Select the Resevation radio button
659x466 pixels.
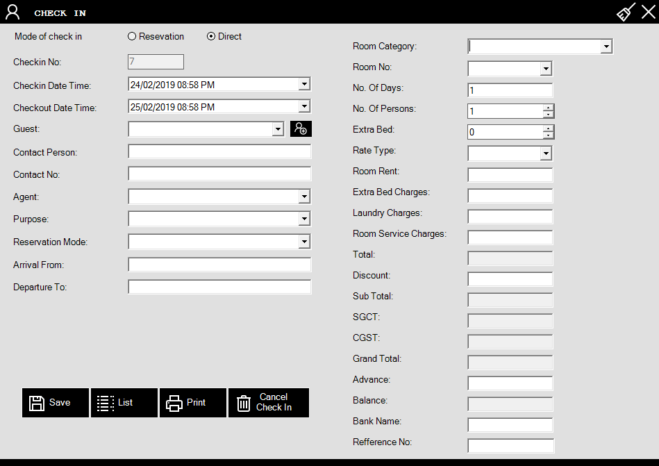(132, 37)
